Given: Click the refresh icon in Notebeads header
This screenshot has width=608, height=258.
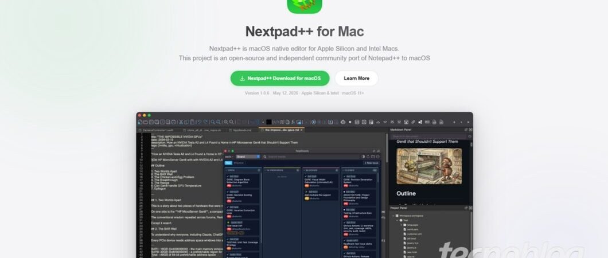Looking at the screenshot, I should point(368,157).
